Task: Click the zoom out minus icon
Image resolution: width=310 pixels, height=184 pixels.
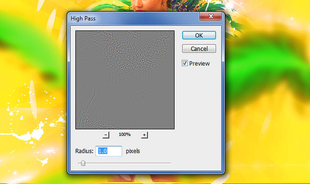Action: [x=106, y=135]
